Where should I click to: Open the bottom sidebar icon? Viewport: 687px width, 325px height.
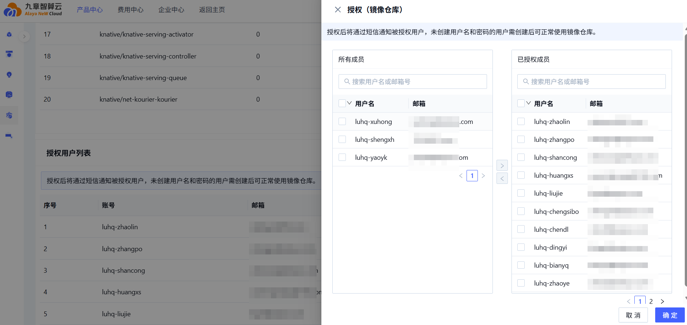(x=9, y=136)
